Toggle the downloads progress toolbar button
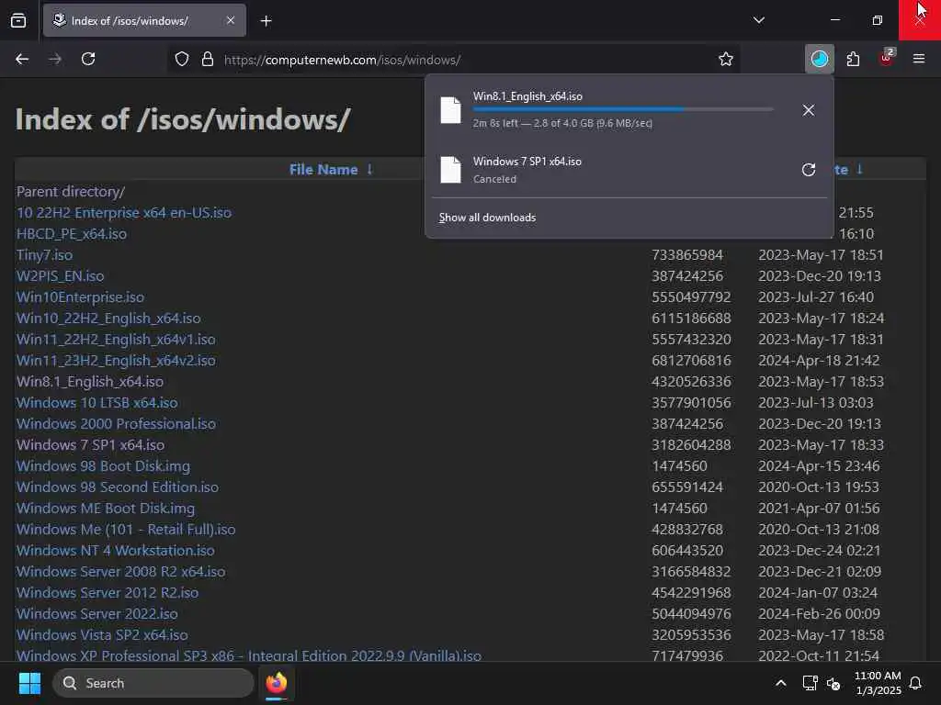Screen dimensions: 941x705 coord(819,60)
